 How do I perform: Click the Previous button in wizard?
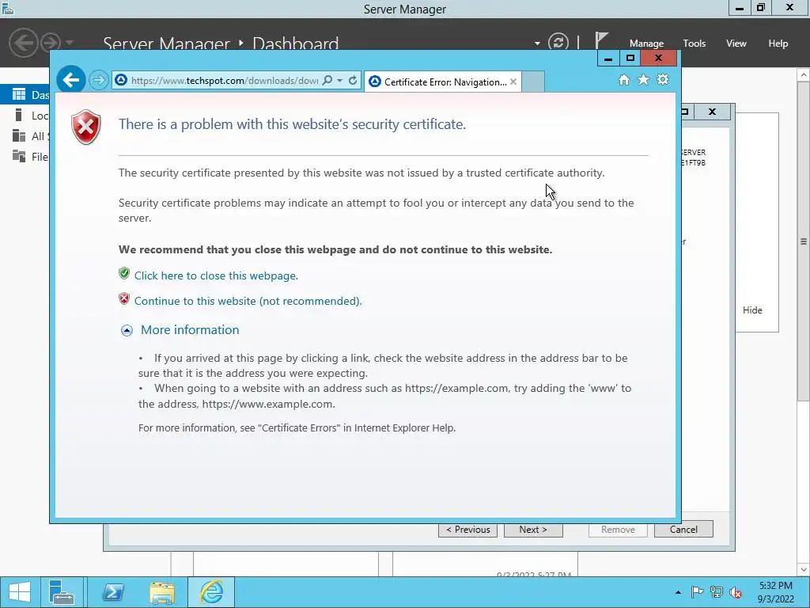click(x=467, y=530)
